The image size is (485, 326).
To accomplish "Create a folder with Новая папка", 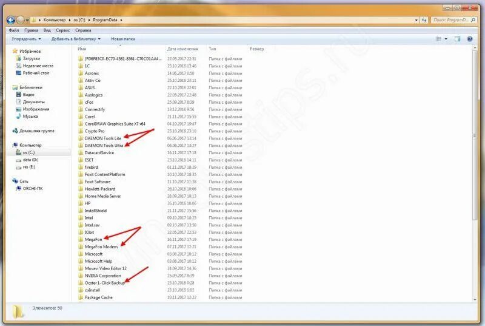I will click(x=123, y=39).
